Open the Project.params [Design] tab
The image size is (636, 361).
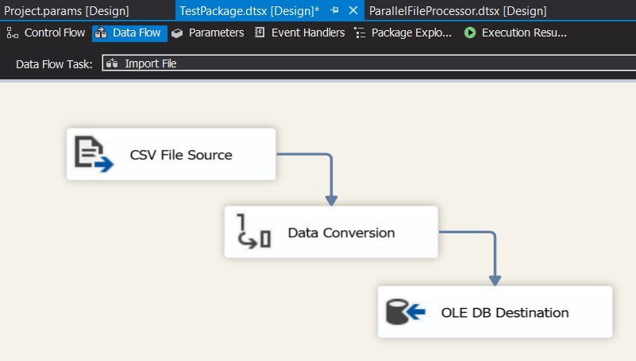(67, 11)
